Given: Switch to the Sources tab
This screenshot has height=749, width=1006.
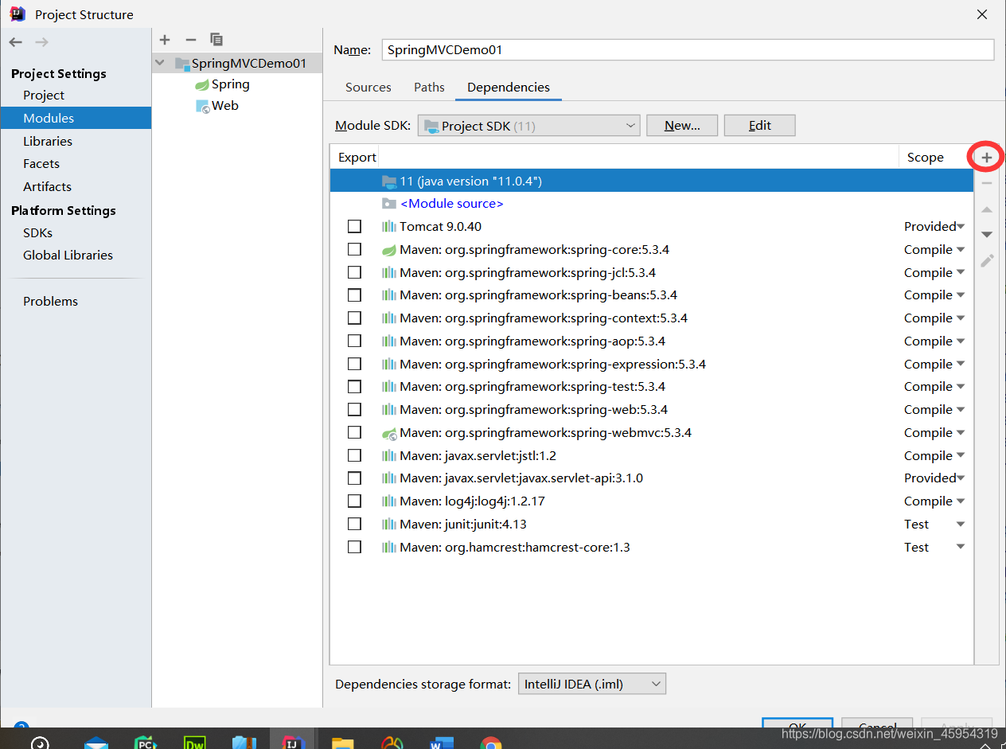Looking at the screenshot, I should click(368, 88).
